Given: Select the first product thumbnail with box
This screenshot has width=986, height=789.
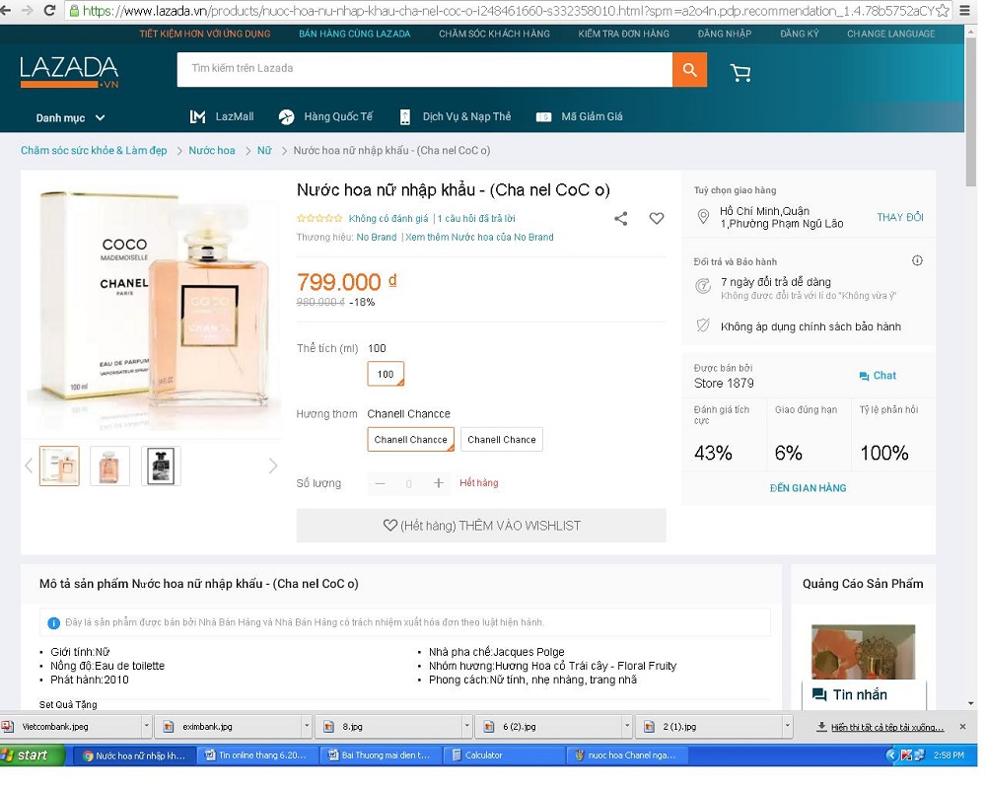Looking at the screenshot, I should point(60,466).
